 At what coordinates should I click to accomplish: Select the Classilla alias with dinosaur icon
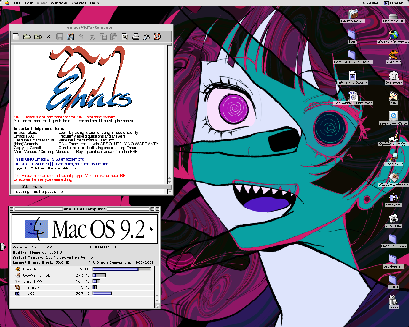point(394,55)
